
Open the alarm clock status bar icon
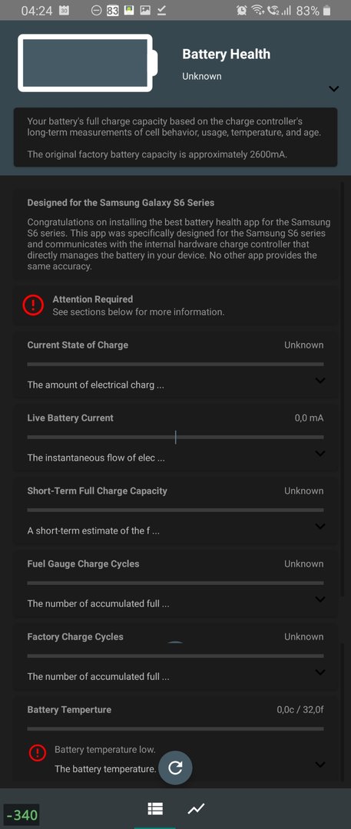(242, 10)
